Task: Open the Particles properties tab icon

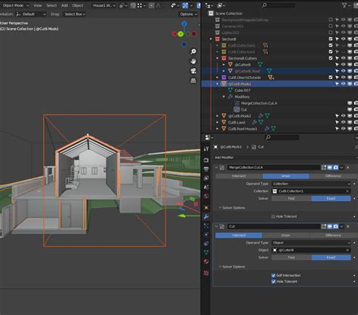Action: pos(206,225)
